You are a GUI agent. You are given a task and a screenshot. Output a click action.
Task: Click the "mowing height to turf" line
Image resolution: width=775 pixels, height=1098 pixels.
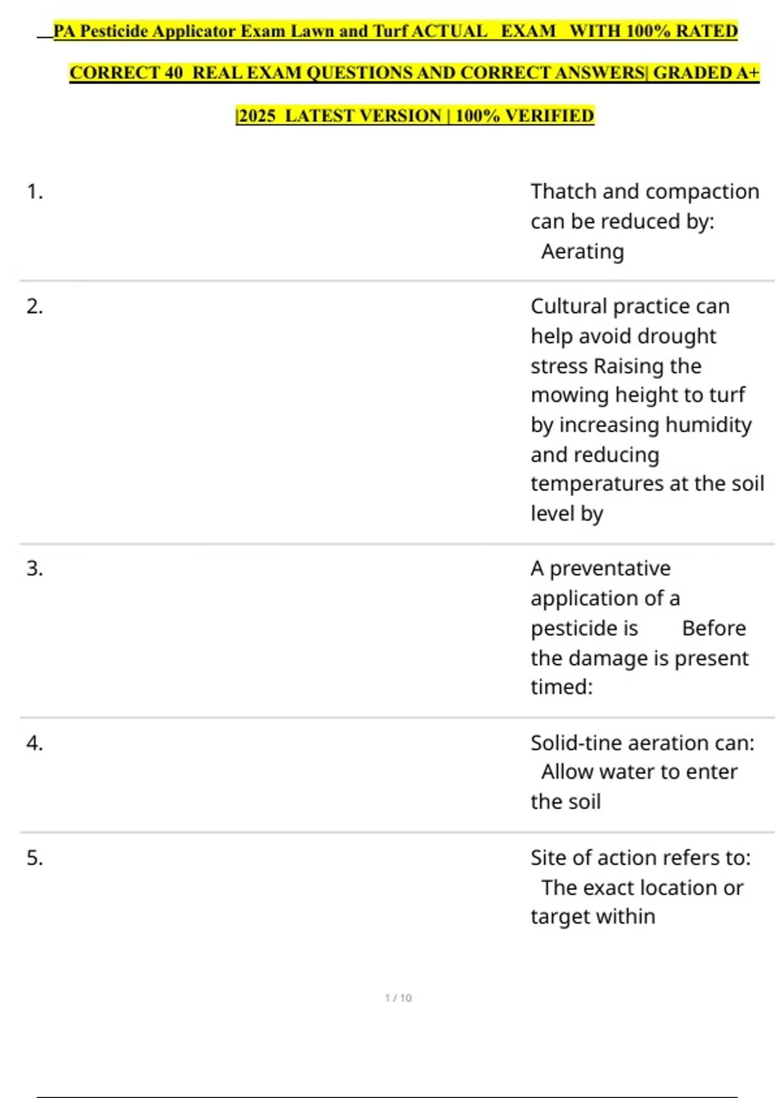(x=637, y=395)
